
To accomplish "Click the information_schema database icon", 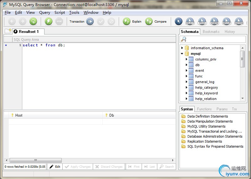I will coord(187,48).
